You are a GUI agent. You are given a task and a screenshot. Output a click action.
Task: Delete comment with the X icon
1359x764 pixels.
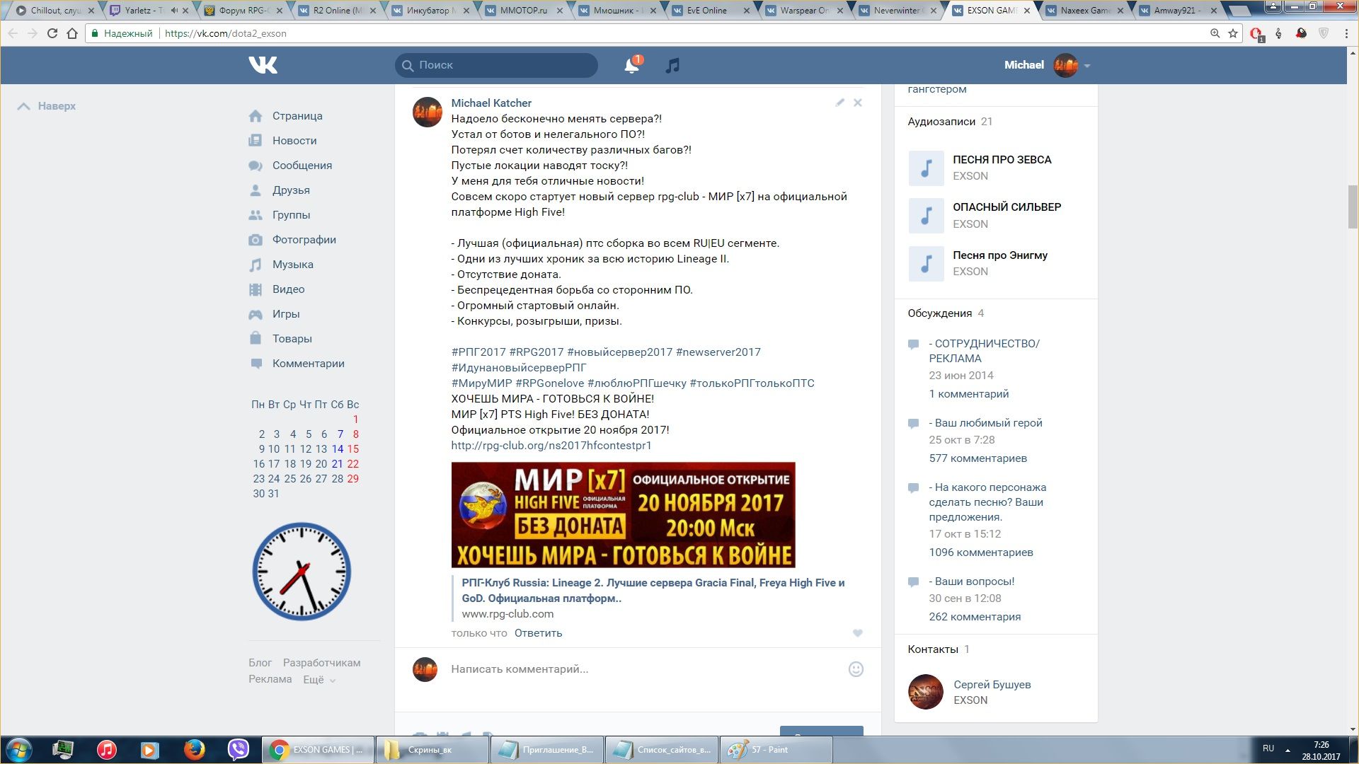click(857, 103)
